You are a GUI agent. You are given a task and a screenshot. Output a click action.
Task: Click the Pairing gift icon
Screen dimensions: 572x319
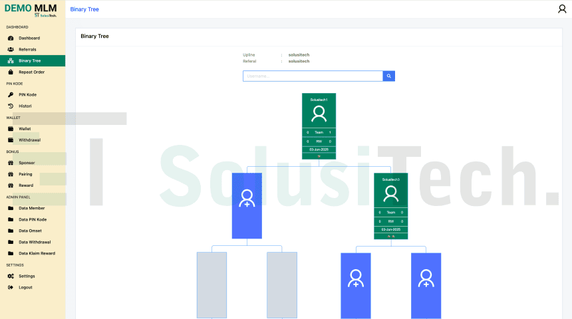tap(11, 174)
